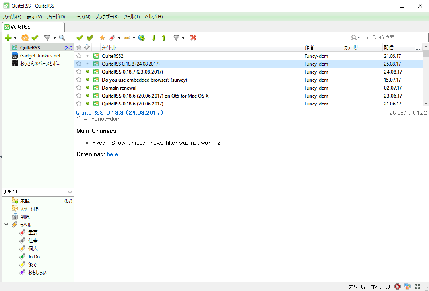Open the ブラウザー menu

pyautogui.click(x=107, y=17)
